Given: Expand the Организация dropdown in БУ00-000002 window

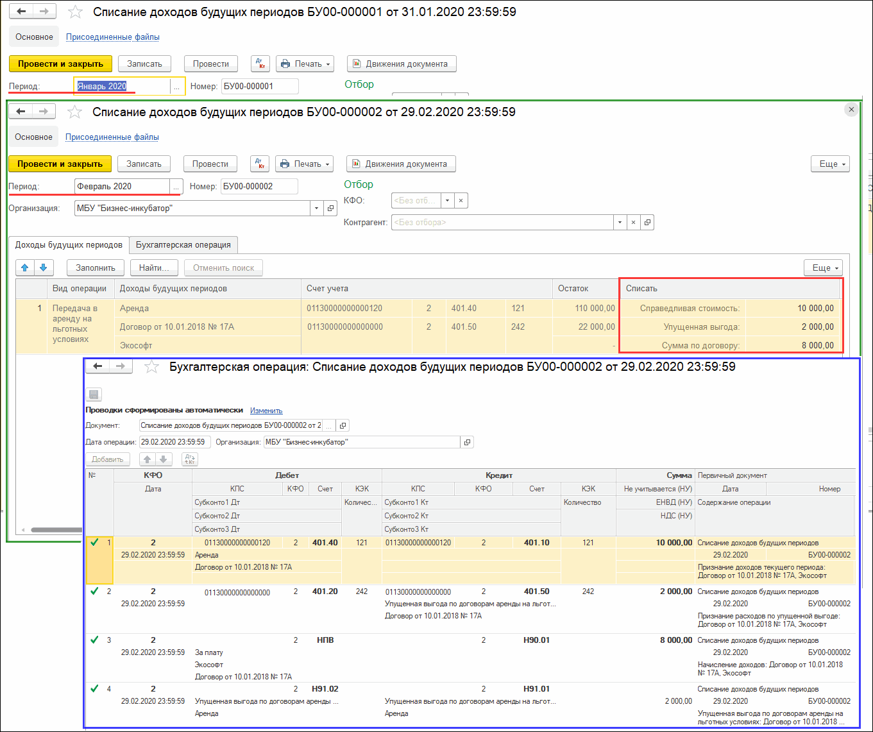Looking at the screenshot, I should pyautogui.click(x=317, y=208).
